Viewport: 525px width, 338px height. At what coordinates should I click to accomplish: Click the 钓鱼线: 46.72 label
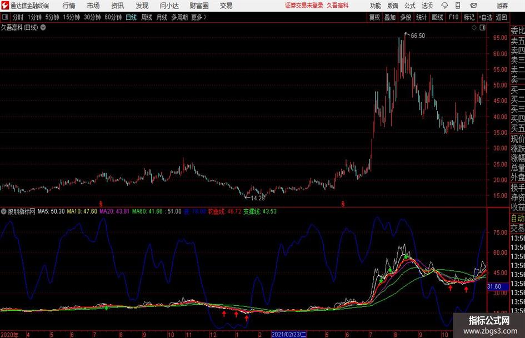(x=224, y=211)
